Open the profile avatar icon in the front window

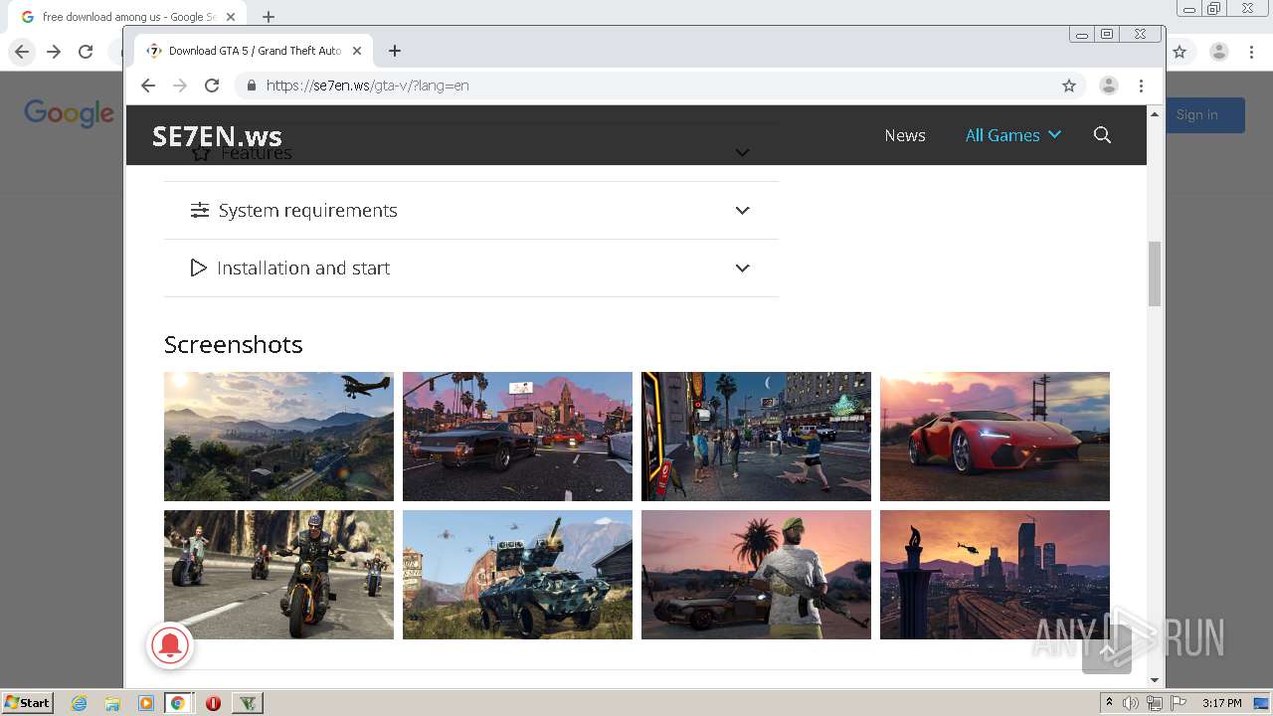[1108, 86]
